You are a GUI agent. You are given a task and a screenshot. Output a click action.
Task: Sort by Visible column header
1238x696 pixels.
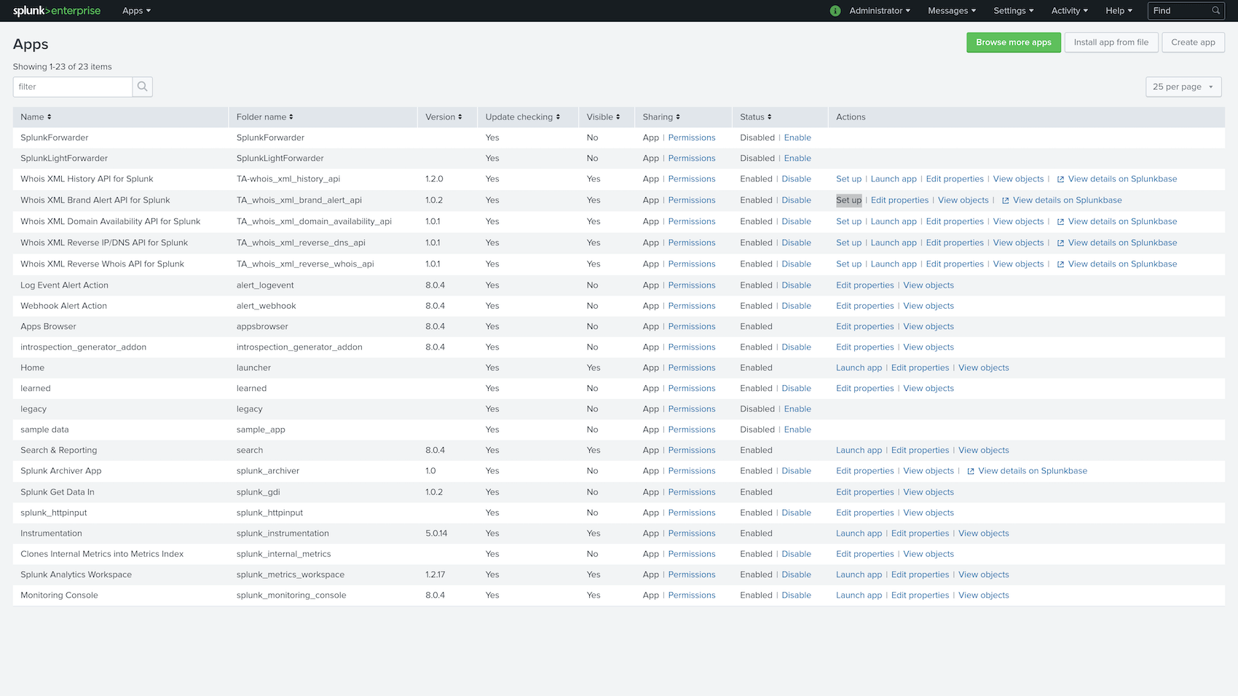tap(603, 117)
